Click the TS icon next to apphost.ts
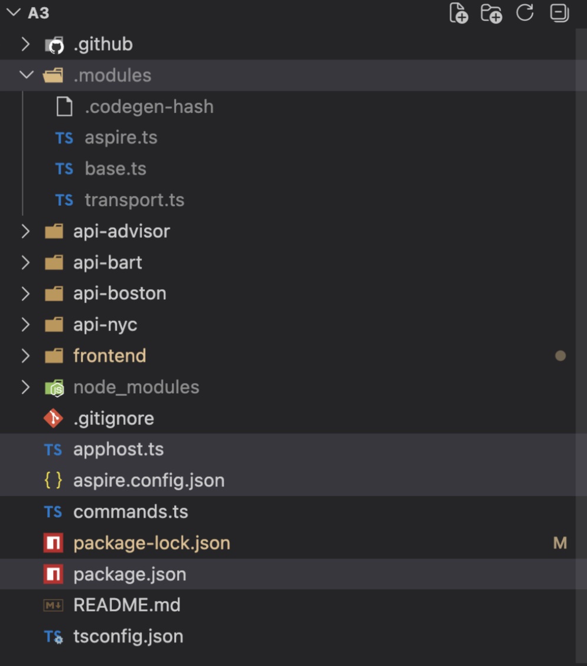 (54, 449)
